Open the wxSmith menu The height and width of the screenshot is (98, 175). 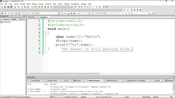(x=48, y=4)
